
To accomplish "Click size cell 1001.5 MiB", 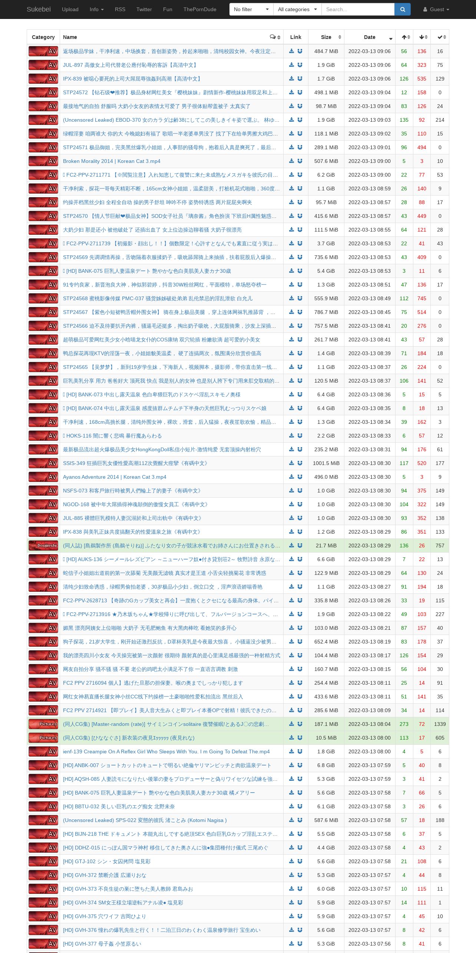I will pos(326,463).
